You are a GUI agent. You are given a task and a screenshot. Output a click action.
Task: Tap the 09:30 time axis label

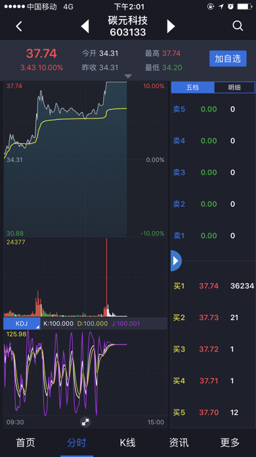click(15, 422)
